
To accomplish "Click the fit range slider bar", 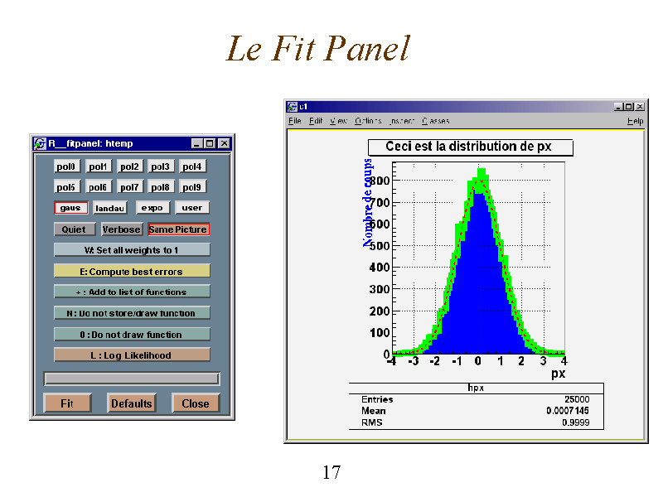I will tap(132, 379).
